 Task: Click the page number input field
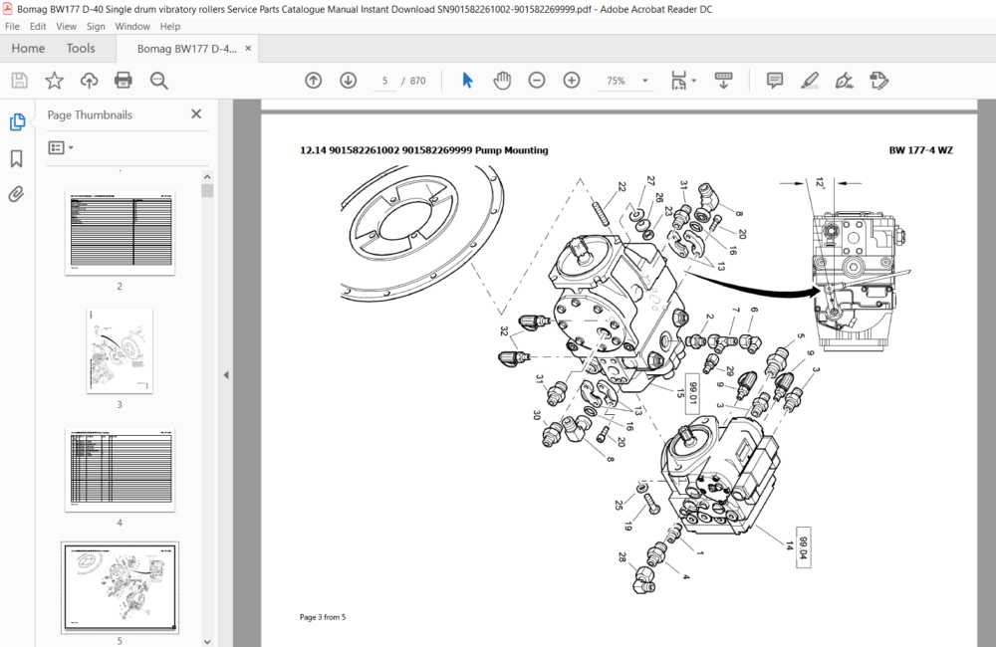click(384, 81)
